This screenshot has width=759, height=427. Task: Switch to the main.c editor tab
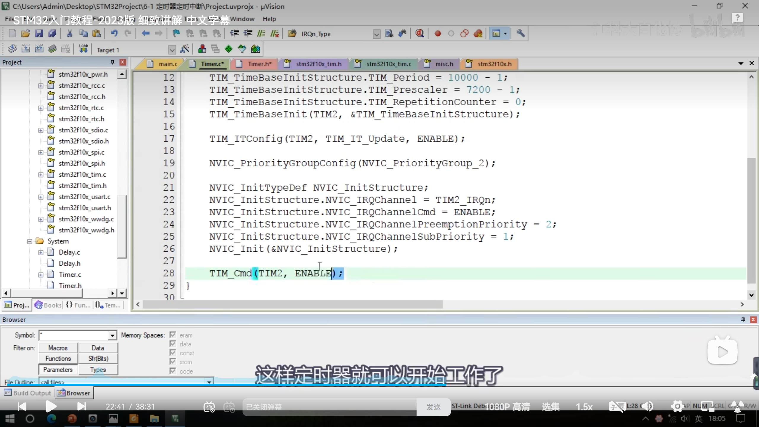coord(168,64)
